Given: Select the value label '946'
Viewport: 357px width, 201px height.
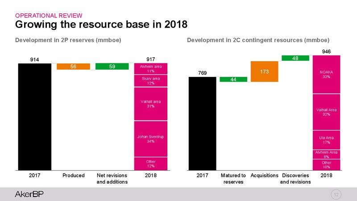Looking at the screenshot, I should click(x=326, y=52).
